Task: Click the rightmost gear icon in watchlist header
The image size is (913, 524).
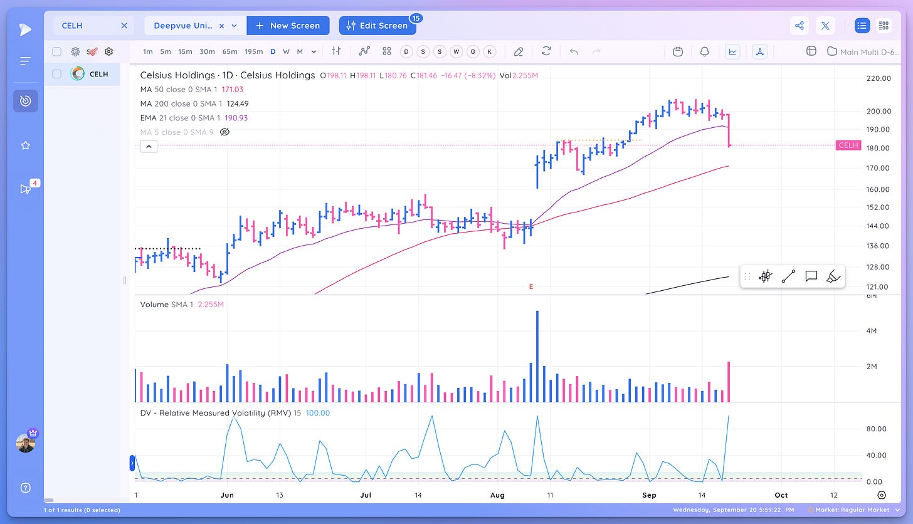Action: click(108, 51)
